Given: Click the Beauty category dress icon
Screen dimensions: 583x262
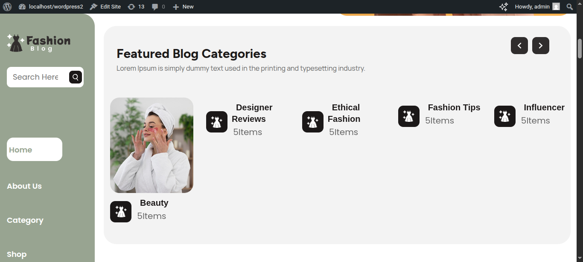Looking at the screenshot, I should tap(121, 212).
